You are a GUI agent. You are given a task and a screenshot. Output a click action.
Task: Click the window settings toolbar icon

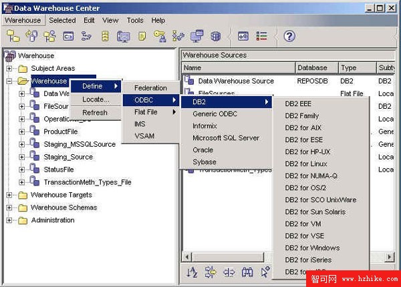243,36
